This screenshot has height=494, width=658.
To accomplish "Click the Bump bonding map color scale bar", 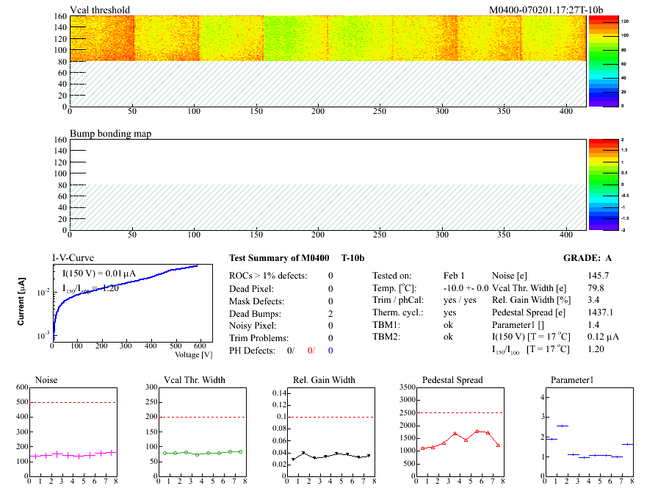I will (x=604, y=185).
